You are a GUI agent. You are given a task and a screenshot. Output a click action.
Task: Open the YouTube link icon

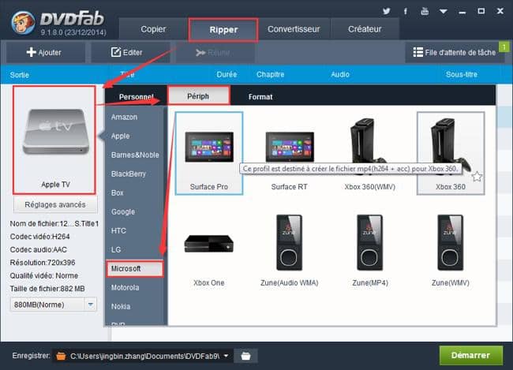tap(425, 11)
